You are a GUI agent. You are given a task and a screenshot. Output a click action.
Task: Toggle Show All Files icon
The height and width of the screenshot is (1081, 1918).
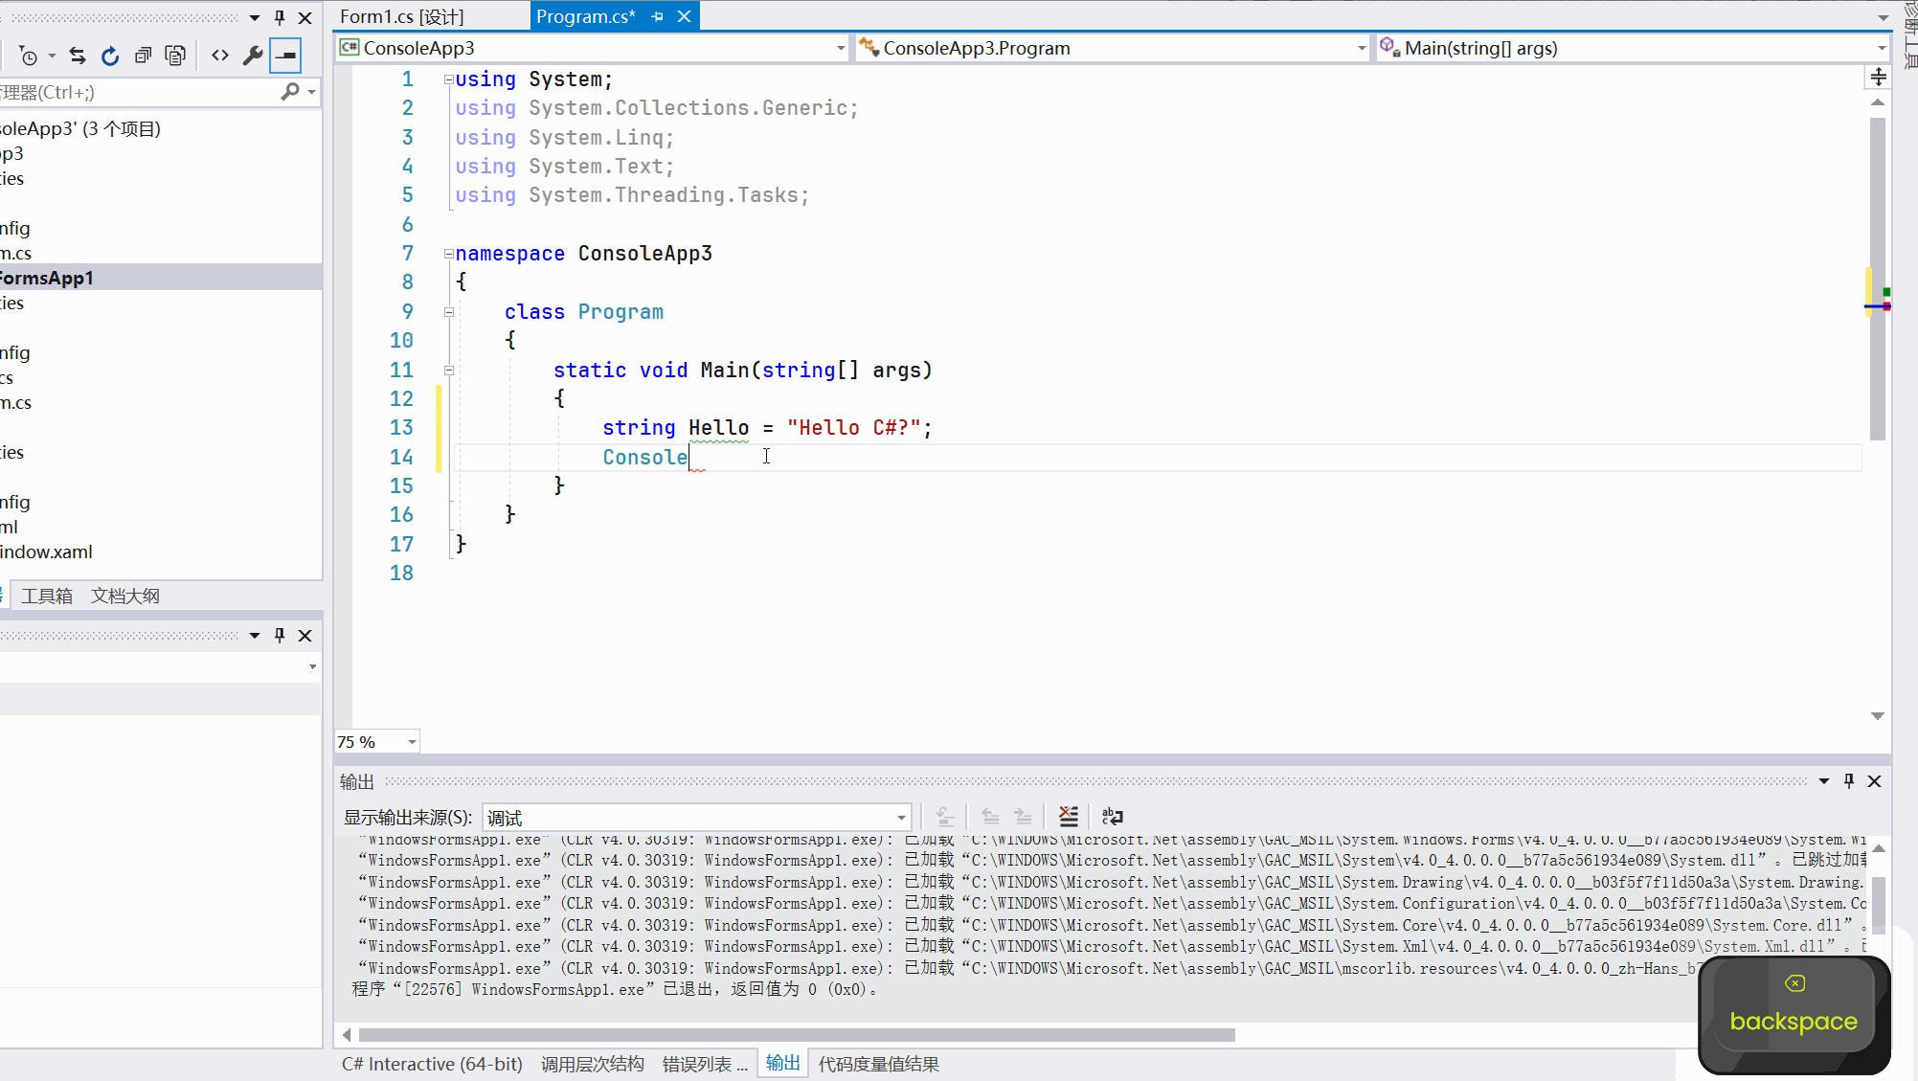(x=175, y=56)
